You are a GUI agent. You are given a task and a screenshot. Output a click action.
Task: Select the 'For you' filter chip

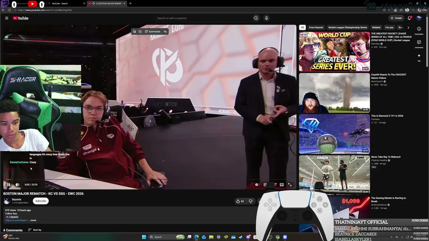(389, 27)
